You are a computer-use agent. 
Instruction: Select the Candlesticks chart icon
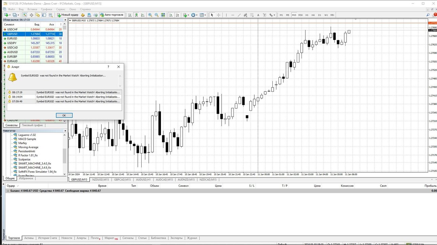[136, 15]
